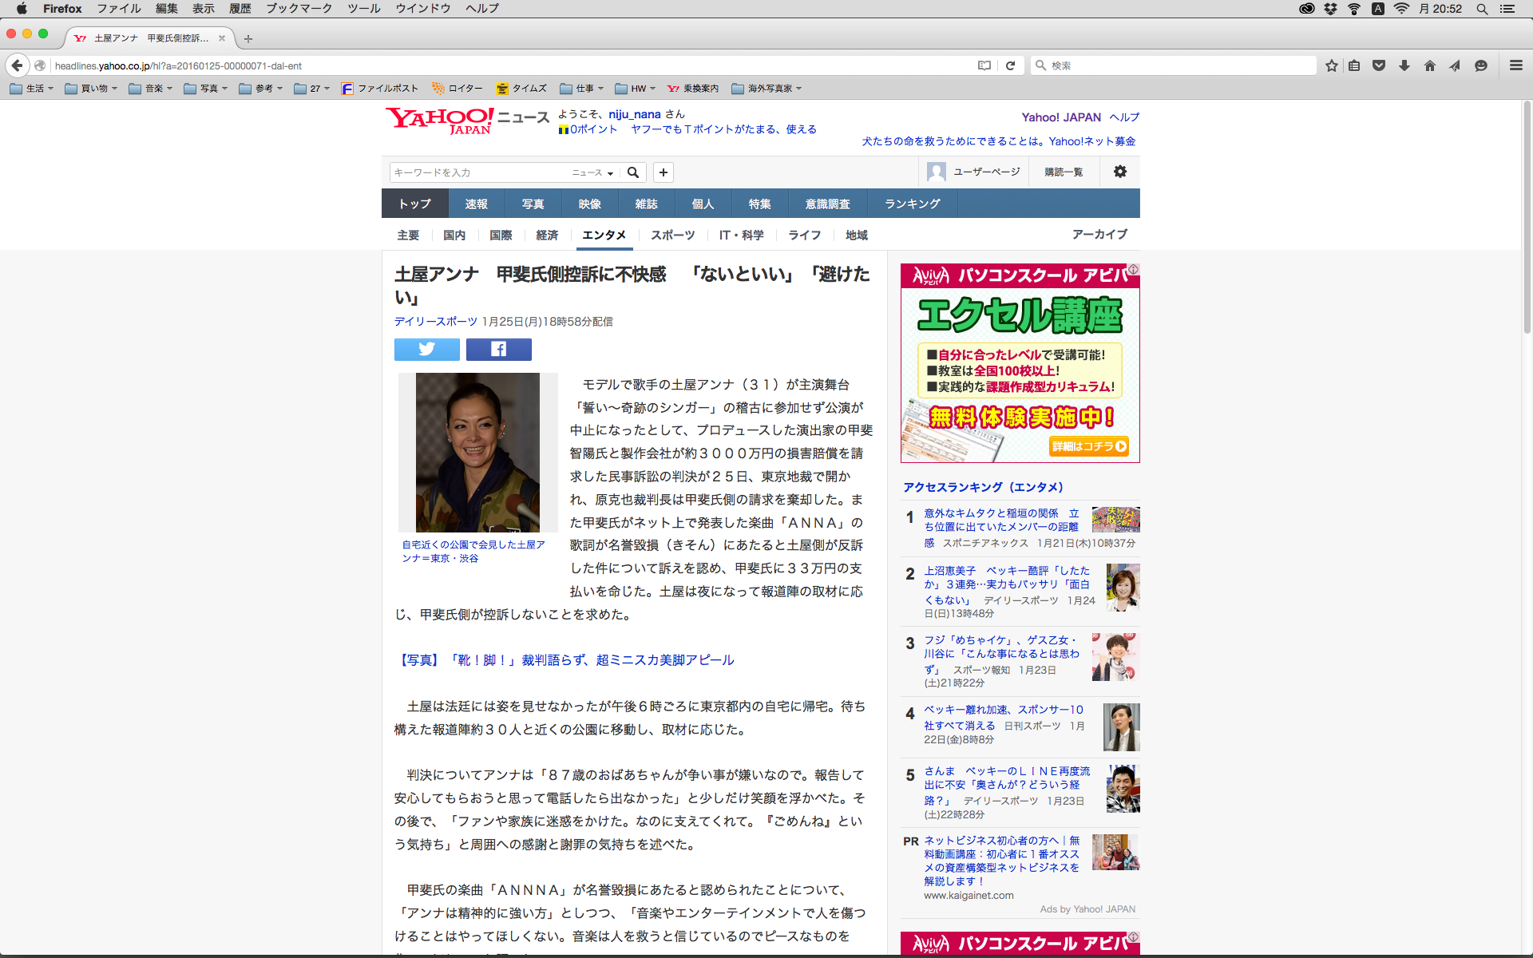
Task: Share article via Facebook button
Action: (498, 349)
